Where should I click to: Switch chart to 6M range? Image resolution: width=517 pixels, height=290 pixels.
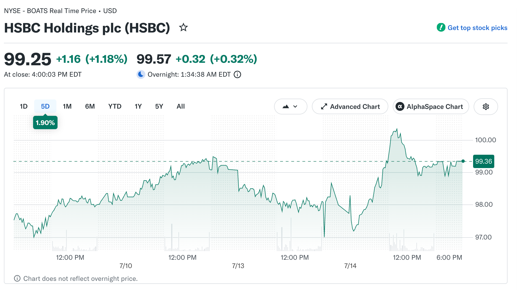tap(90, 106)
